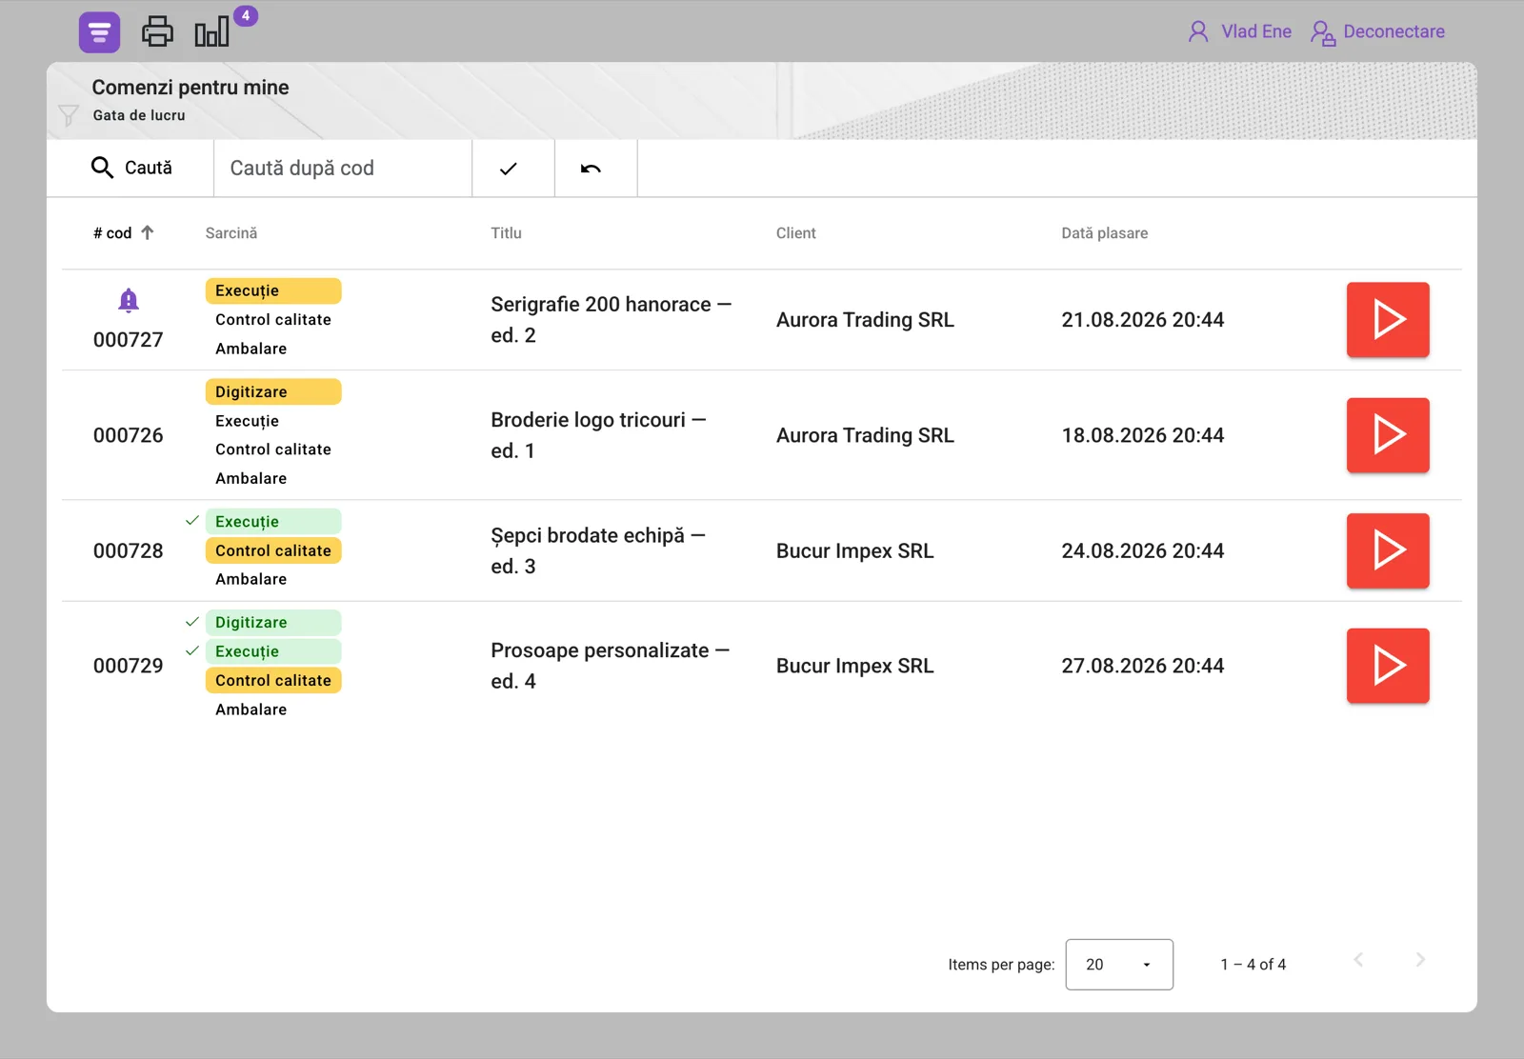Screen dimensions: 1524x1059
Task: Select the Digitizare task of order 000726
Action: pos(273,391)
